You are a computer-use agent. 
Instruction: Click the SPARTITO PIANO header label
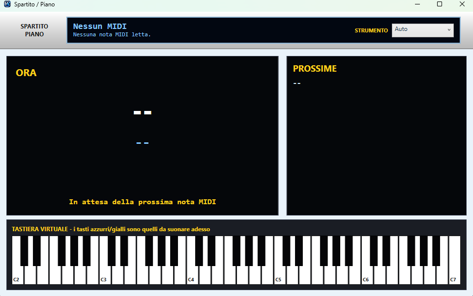(34, 30)
